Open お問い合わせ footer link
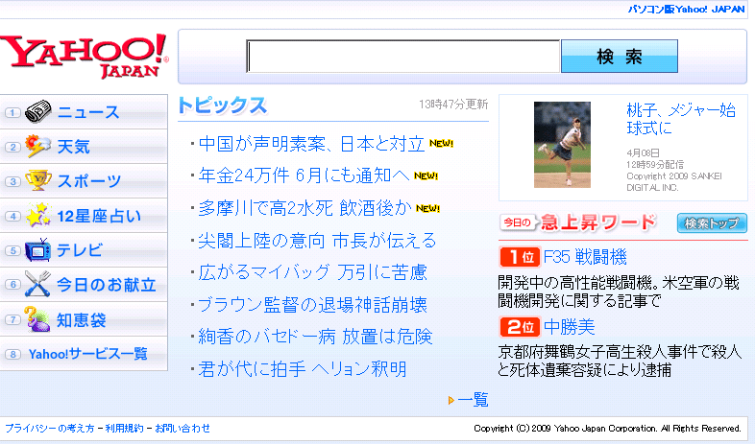The image size is (755, 444). click(x=183, y=428)
